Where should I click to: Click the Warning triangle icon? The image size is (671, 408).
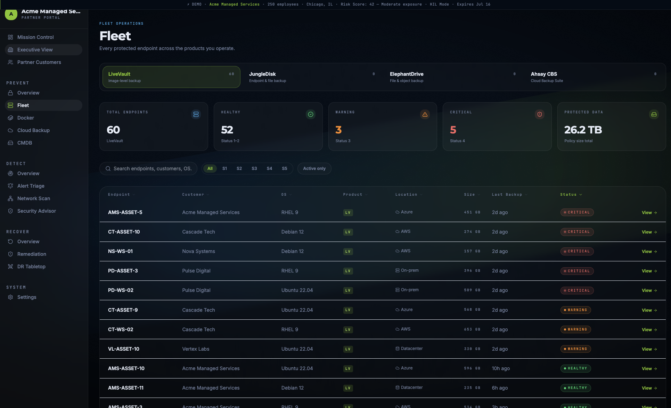(425, 114)
